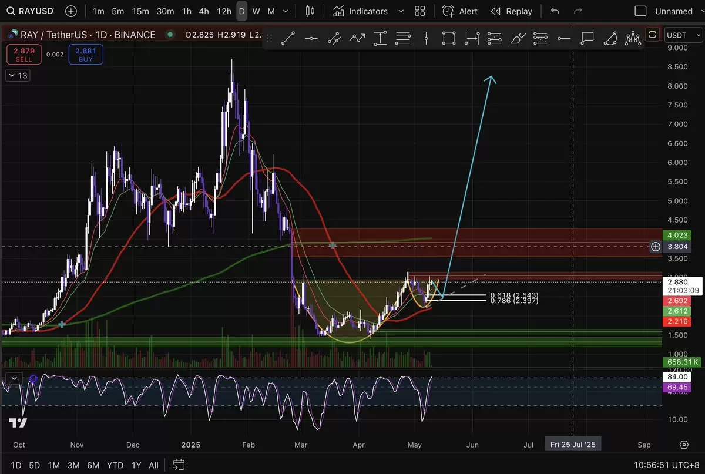Select the Path zigzag arrow tool
705x474 pixels.
[x=357, y=39]
